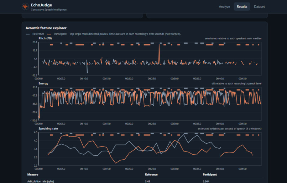
Task: Click the 00:30.0 tick on the speaking rate chart
Action: (174, 169)
